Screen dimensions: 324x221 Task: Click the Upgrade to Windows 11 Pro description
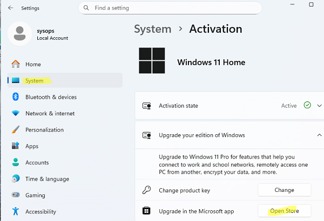click(233, 164)
